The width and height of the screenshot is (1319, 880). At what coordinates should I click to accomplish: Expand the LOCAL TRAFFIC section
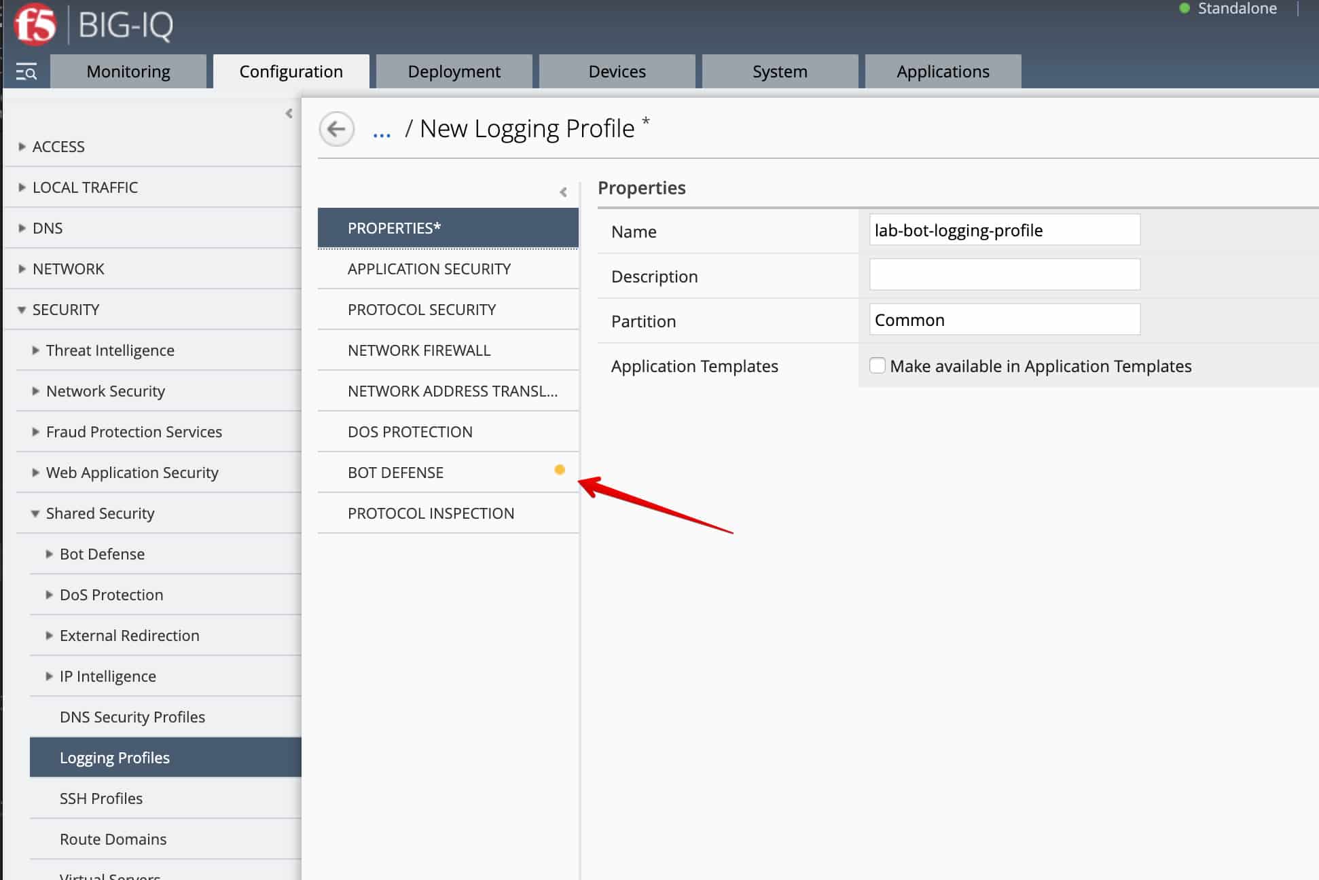click(22, 187)
